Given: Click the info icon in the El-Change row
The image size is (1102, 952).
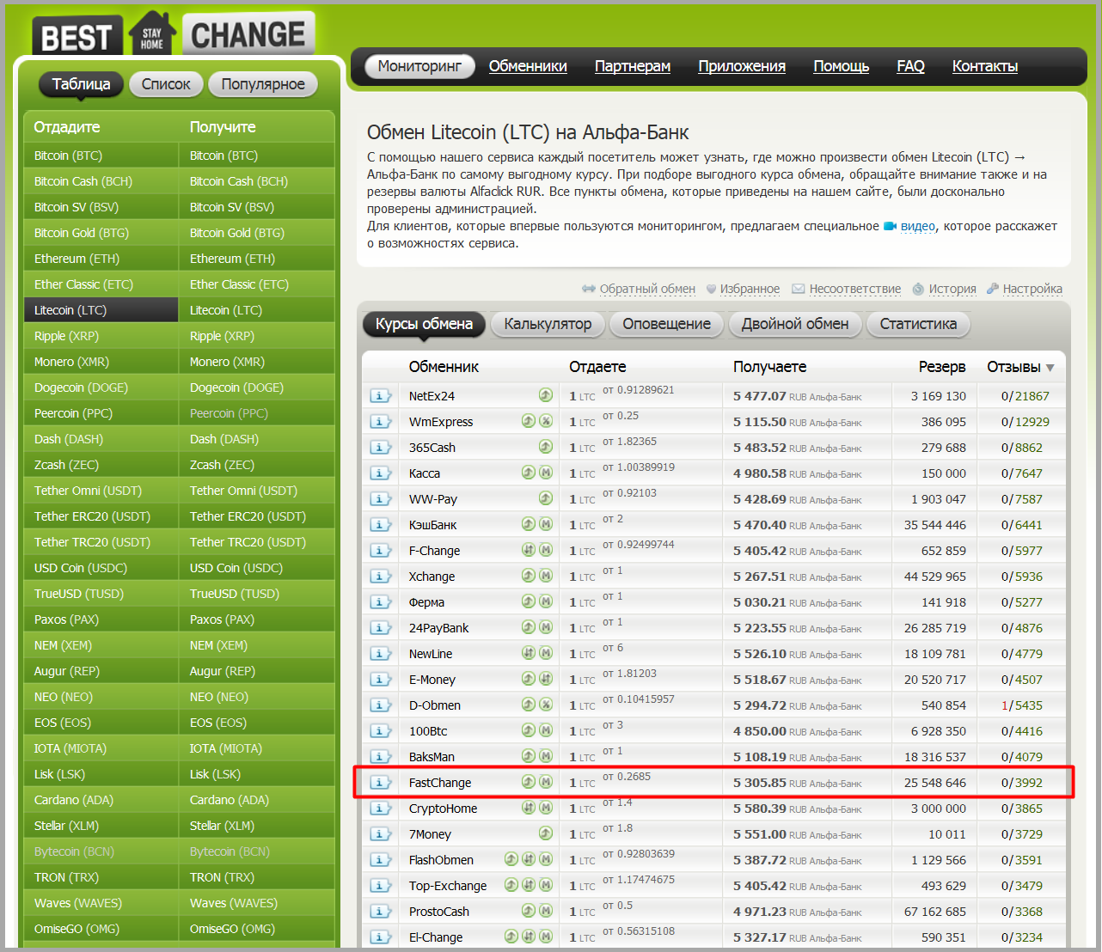Looking at the screenshot, I should pos(380,937).
